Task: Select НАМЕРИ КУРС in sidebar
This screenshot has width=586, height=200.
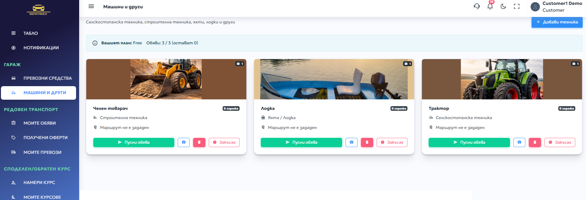Action: (x=39, y=182)
